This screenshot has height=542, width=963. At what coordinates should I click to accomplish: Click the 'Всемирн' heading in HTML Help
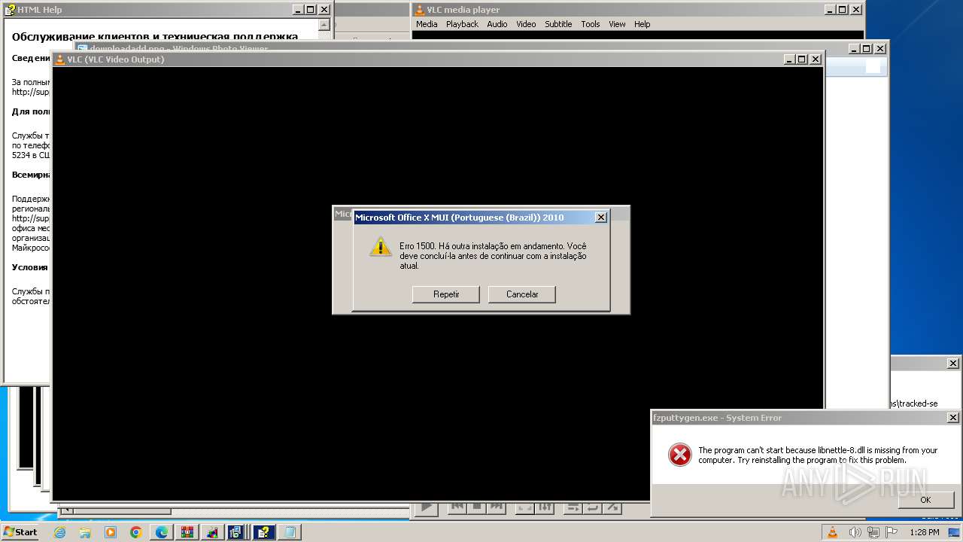[x=30, y=175]
